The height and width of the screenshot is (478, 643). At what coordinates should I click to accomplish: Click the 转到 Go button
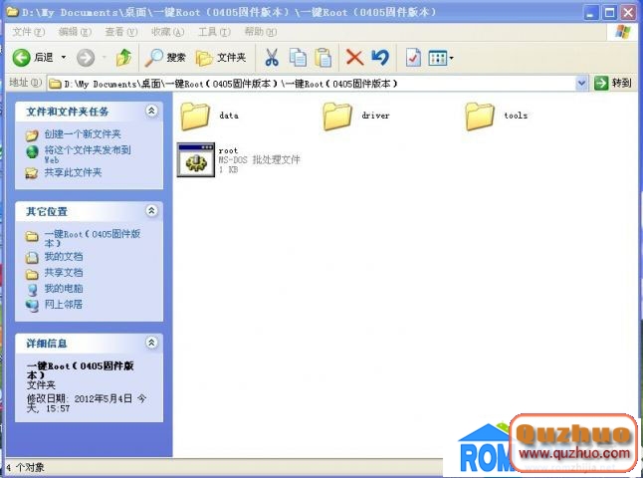pos(613,84)
